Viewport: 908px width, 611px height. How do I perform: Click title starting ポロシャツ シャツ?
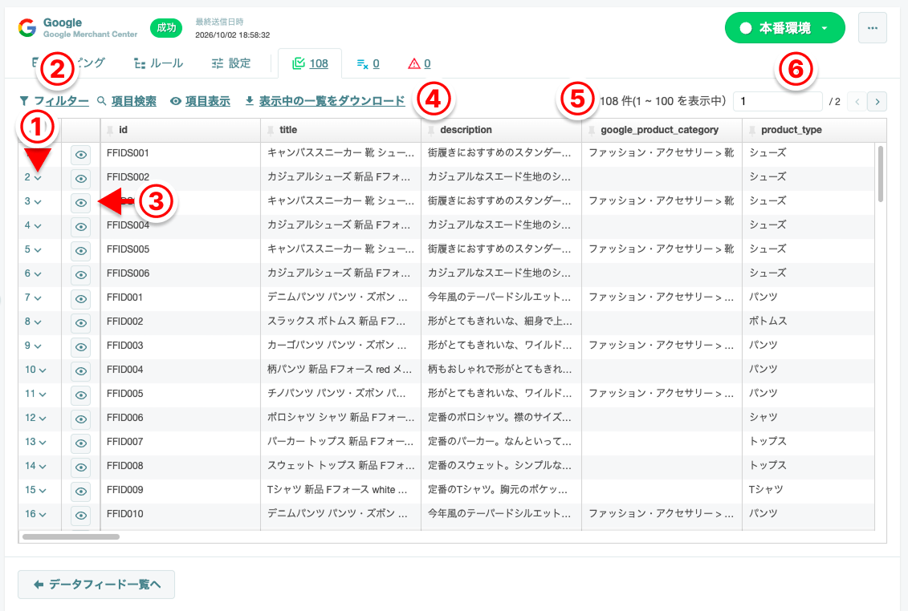point(340,418)
